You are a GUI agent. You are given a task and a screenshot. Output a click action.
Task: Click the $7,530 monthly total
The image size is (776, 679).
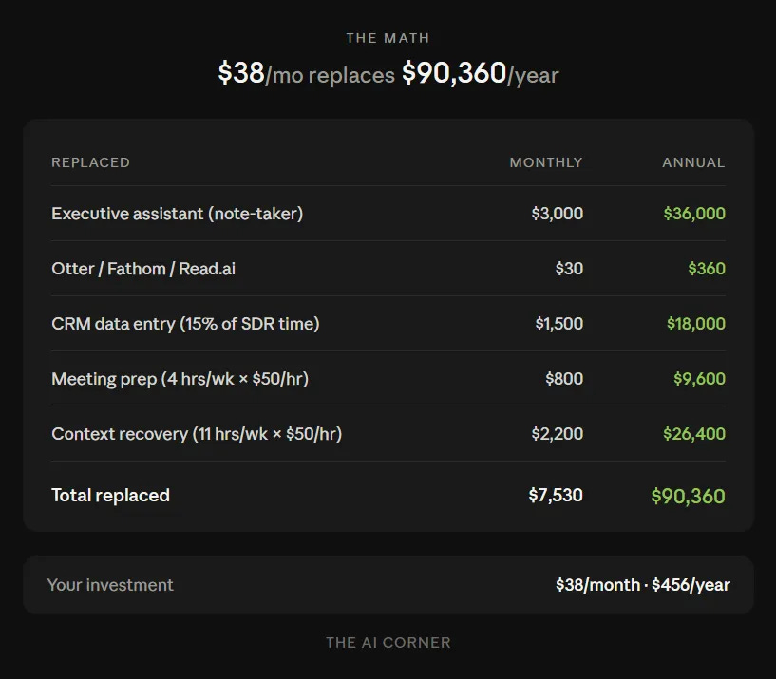click(556, 495)
